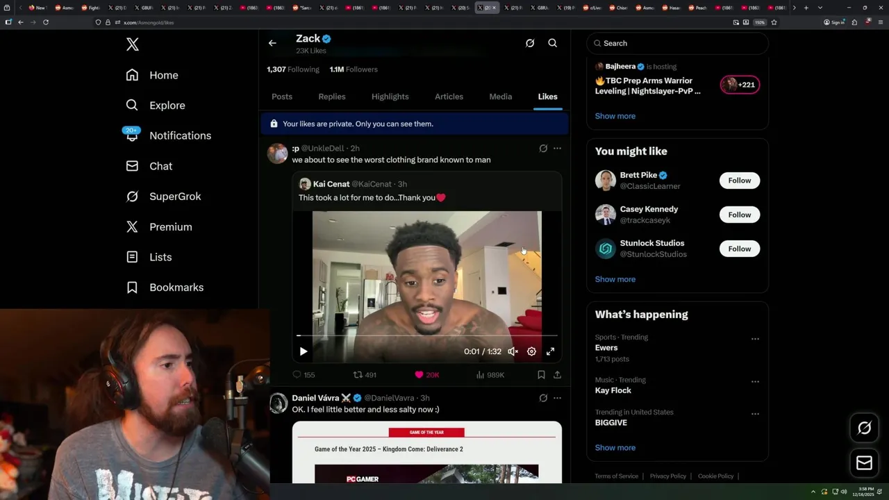This screenshot has height=500, width=889.
Task: Click back arrow beside Zack profile name
Action: [272, 43]
